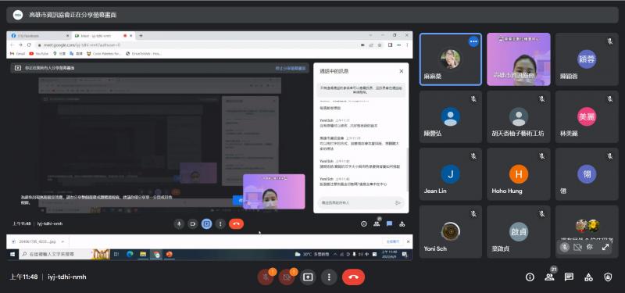Select 麻麻葵's participant tile

[451, 59]
